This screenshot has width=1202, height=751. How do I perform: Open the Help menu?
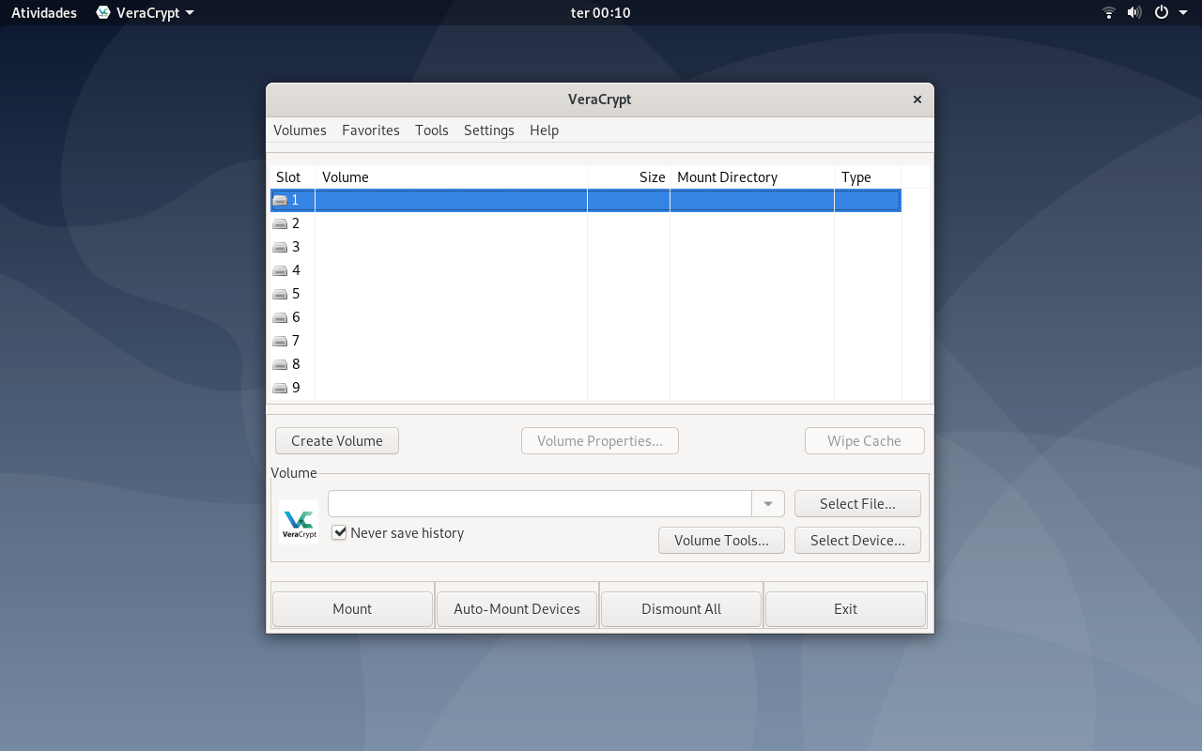coord(544,130)
